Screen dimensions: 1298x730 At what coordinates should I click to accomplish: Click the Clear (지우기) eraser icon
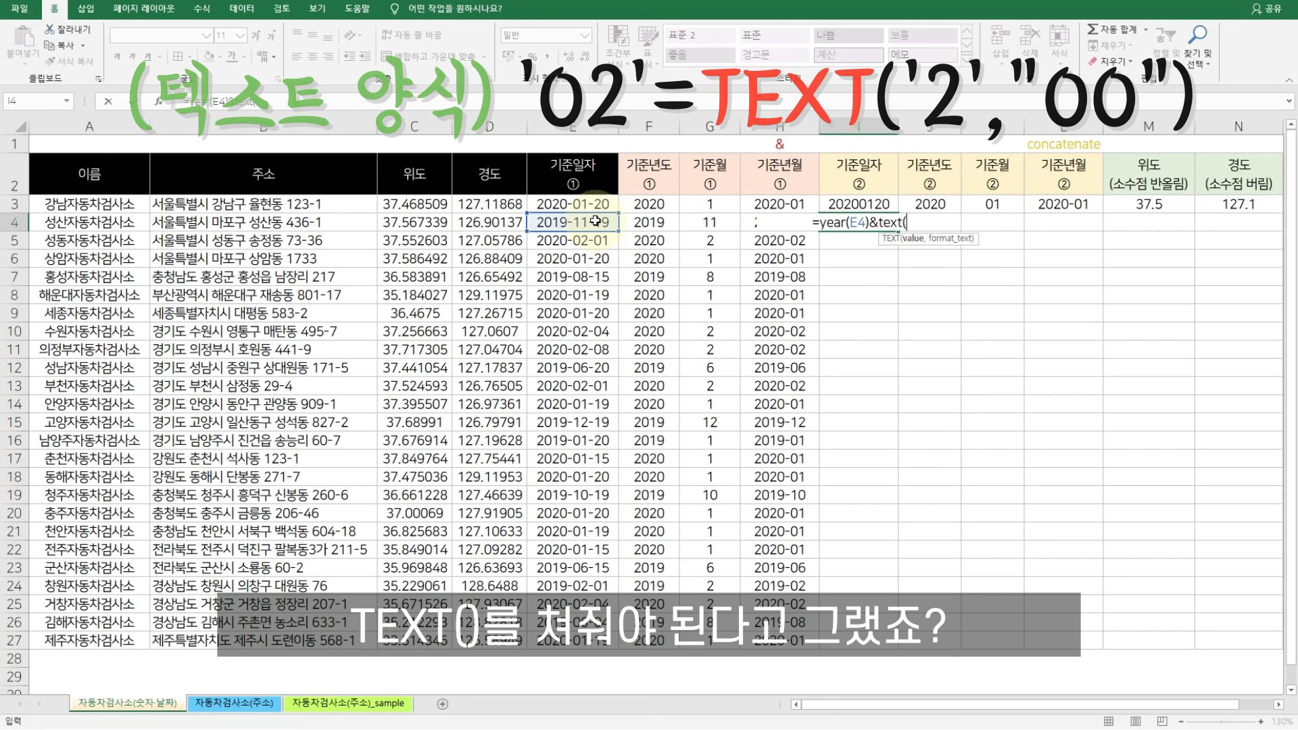tap(1092, 61)
